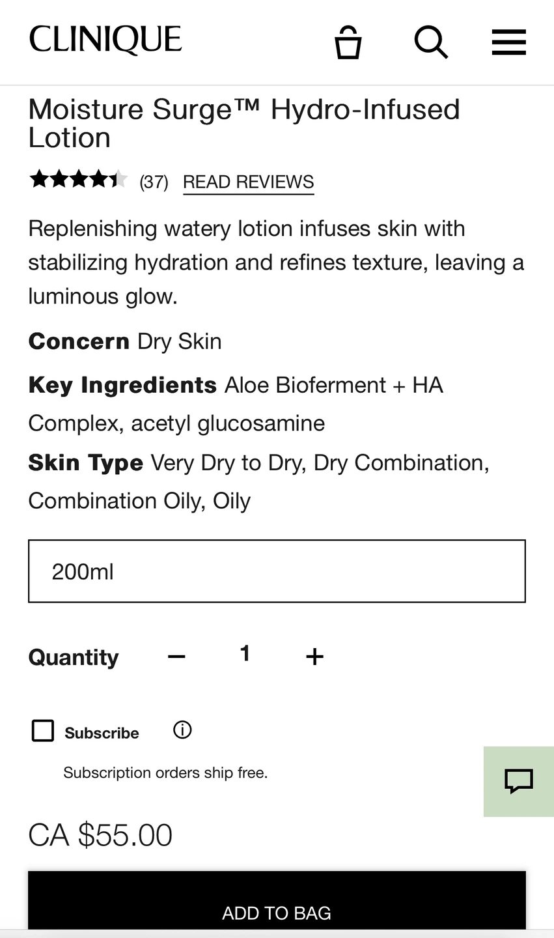Open the 200ml size selector
Viewport: 554px width, 938px height.
277,571
